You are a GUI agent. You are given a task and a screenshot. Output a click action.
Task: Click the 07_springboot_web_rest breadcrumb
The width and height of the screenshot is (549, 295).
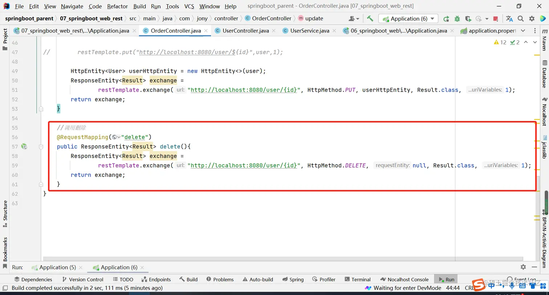(x=91, y=19)
